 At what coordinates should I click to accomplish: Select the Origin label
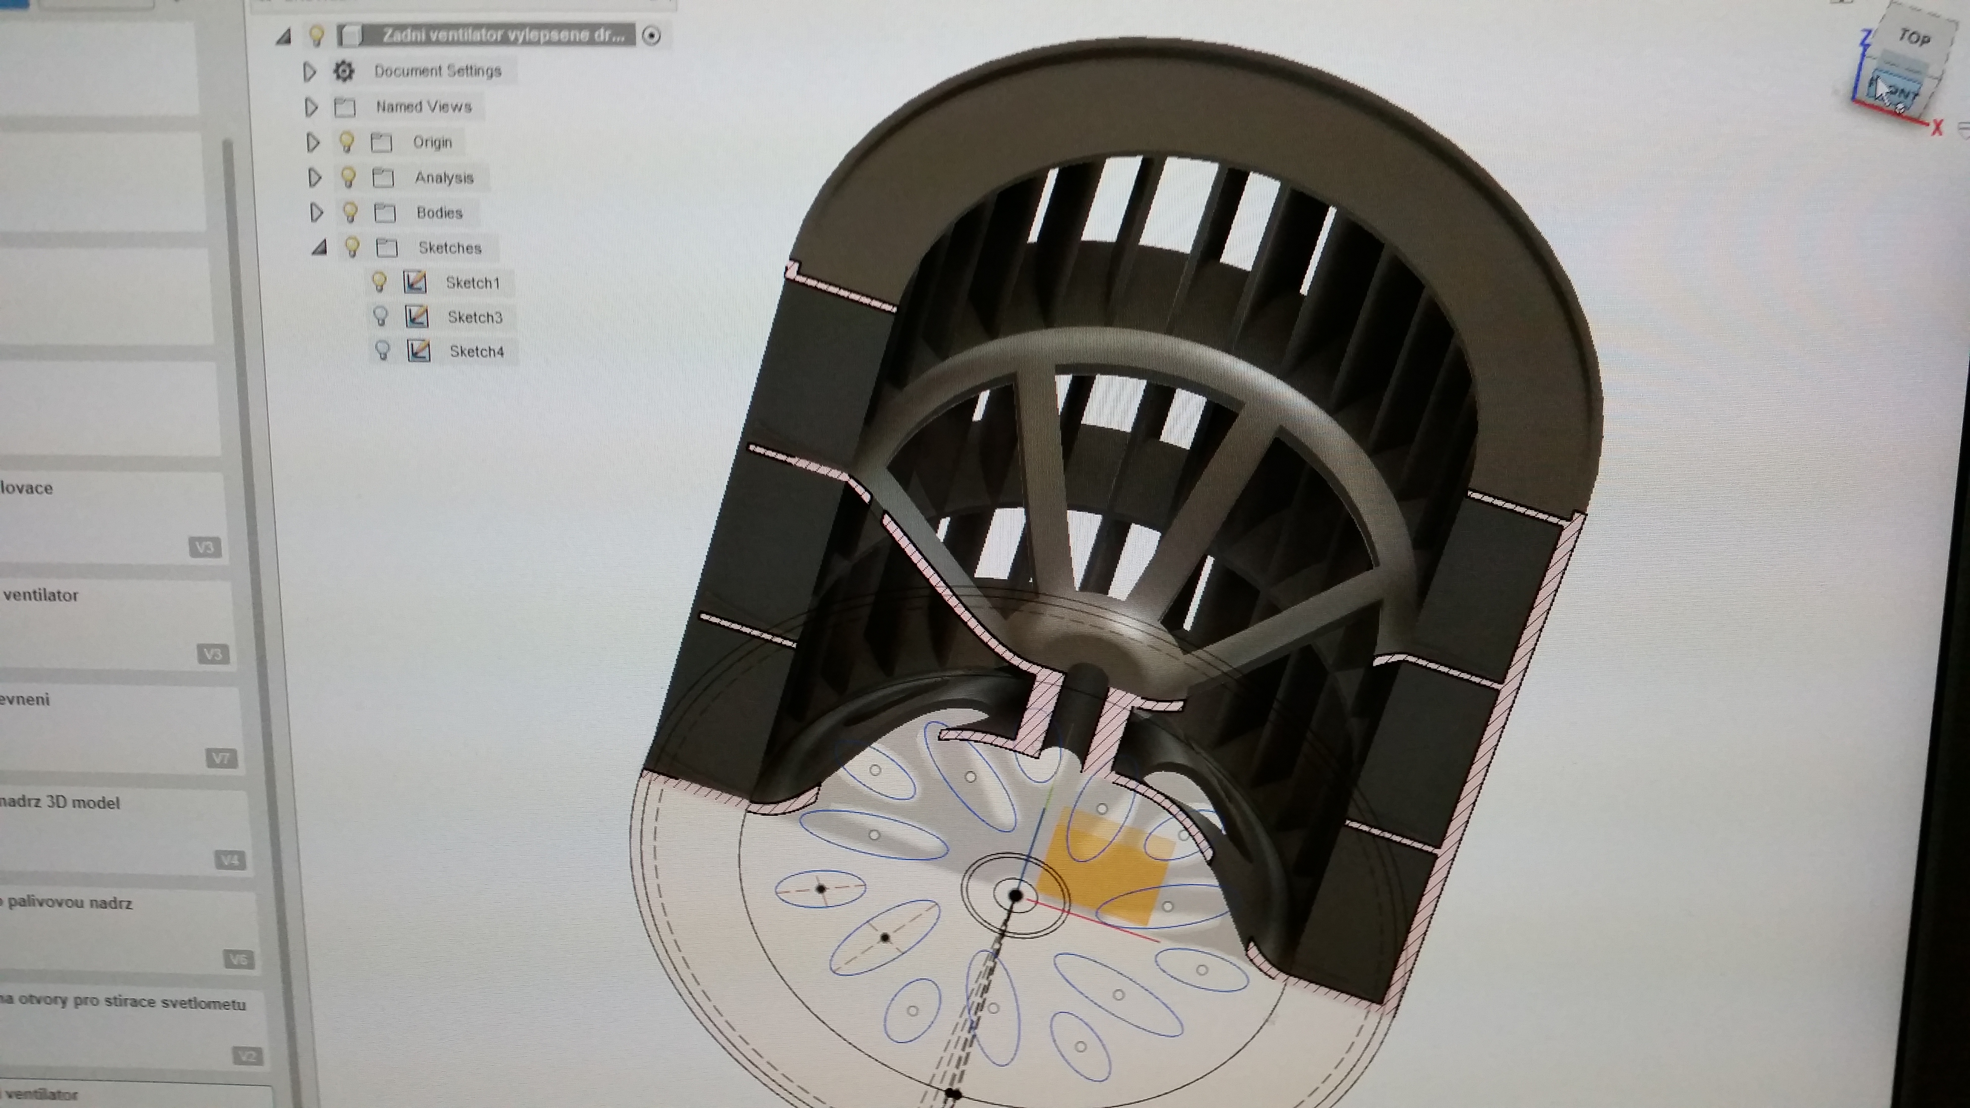(432, 142)
